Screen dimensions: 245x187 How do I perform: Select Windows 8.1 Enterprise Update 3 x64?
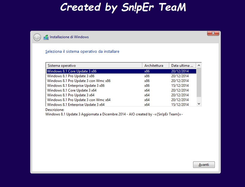point(121,104)
